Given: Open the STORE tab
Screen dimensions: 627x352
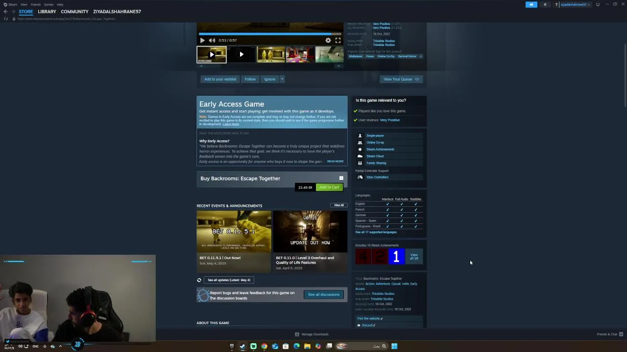Looking at the screenshot, I should [26, 11].
